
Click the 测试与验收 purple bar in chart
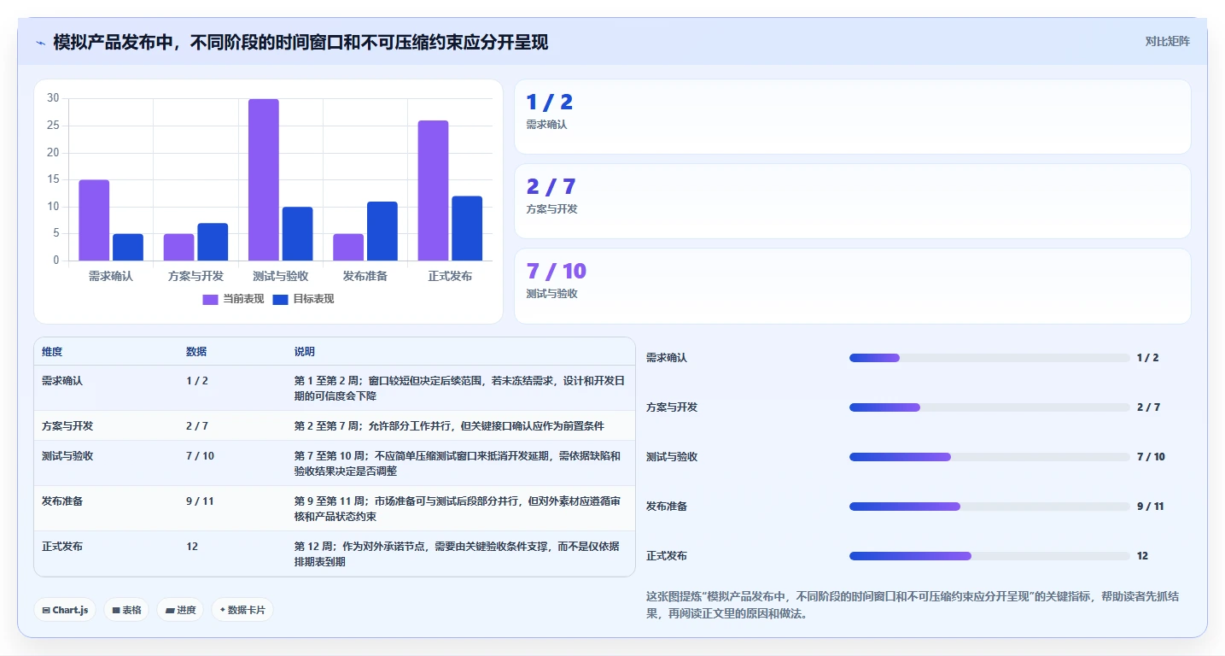[x=264, y=180]
